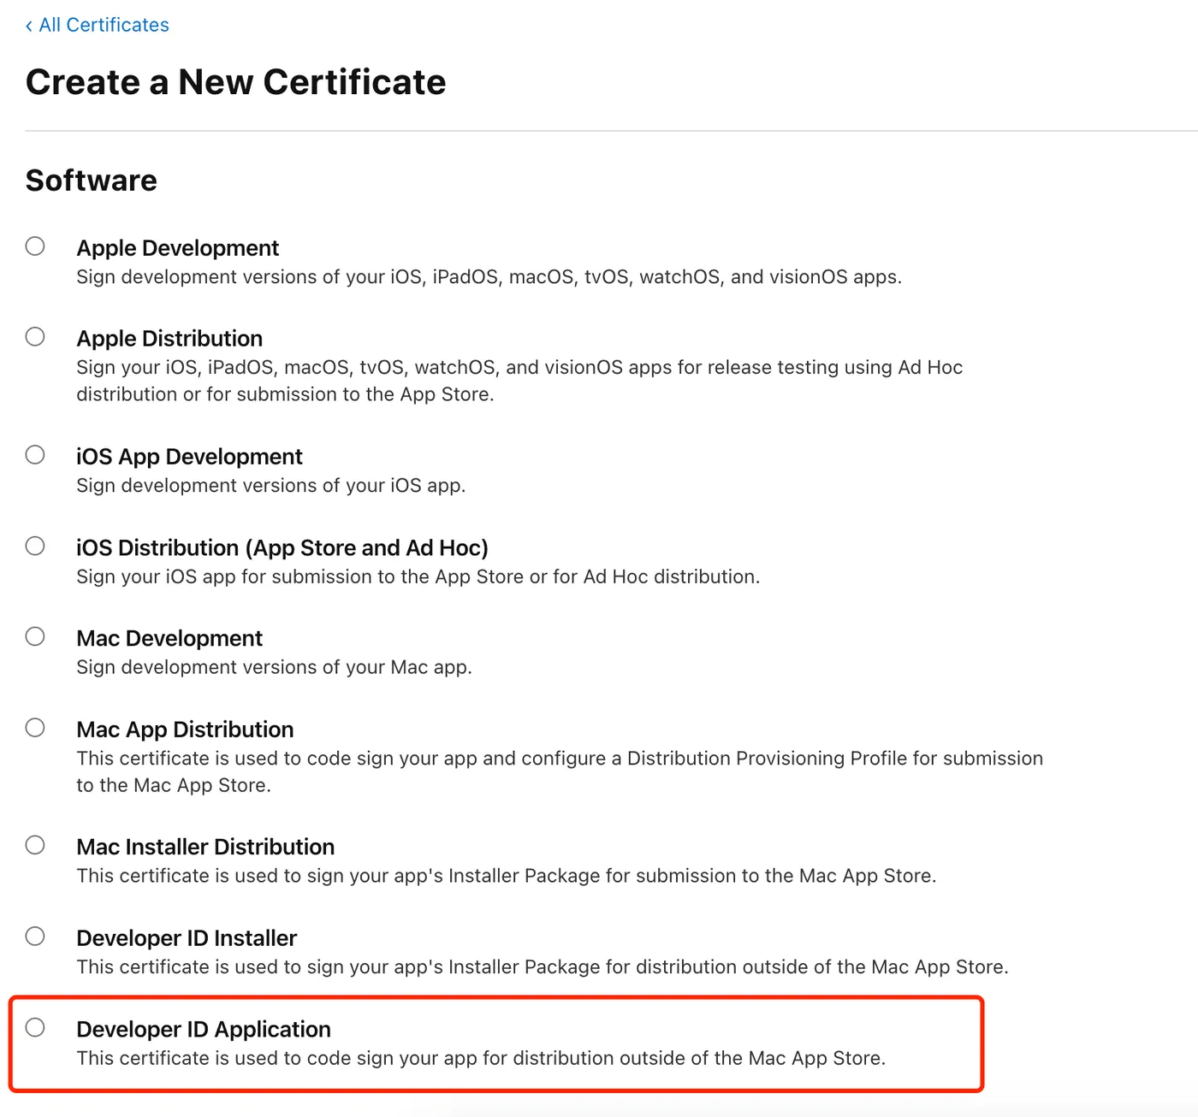The height and width of the screenshot is (1117, 1198).
Task: Select the Apple Development radio button
Action: pos(35,246)
